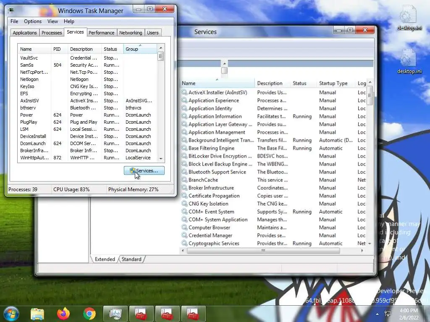Click the first red toolbox taskbar icon

141,314
